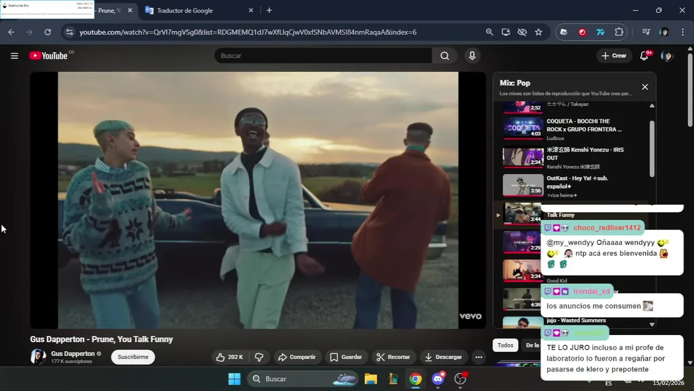This screenshot has height=391, width=694.
Task: Open the Roblox extension icon
Action: click(x=564, y=32)
